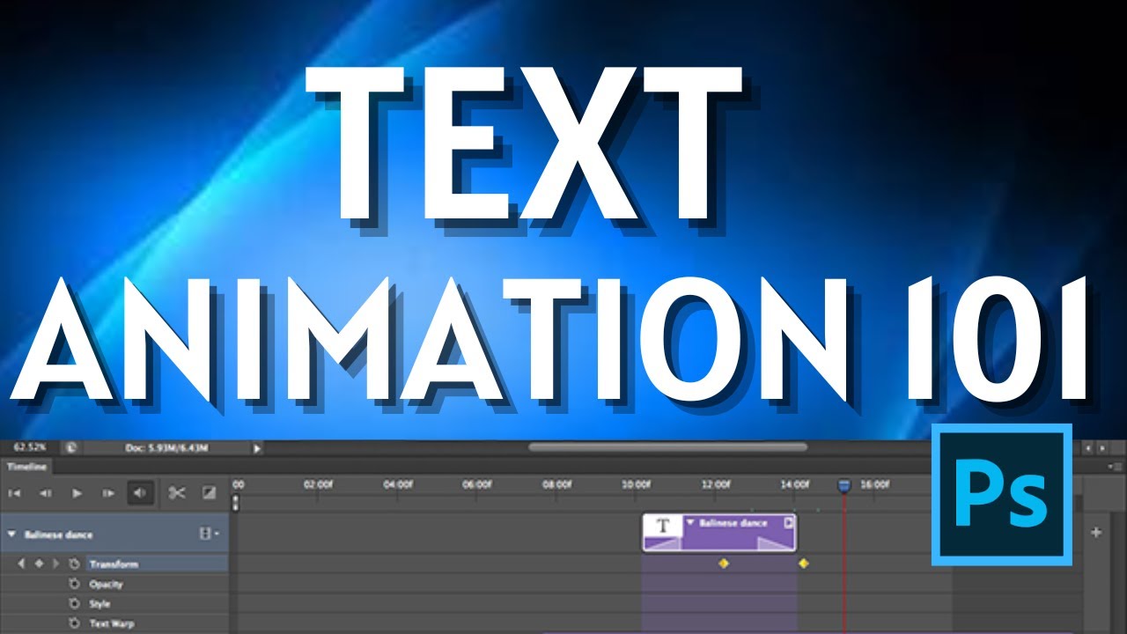Screen dimensions: 1127x634
Task: Click the 08:00f mark on time ruler
Action: (556, 484)
